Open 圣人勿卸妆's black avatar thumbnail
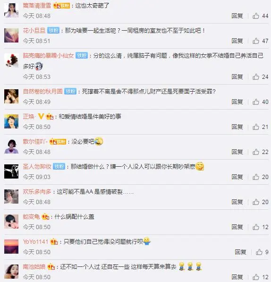This screenshot has width=271, height=282. point(11,171)
